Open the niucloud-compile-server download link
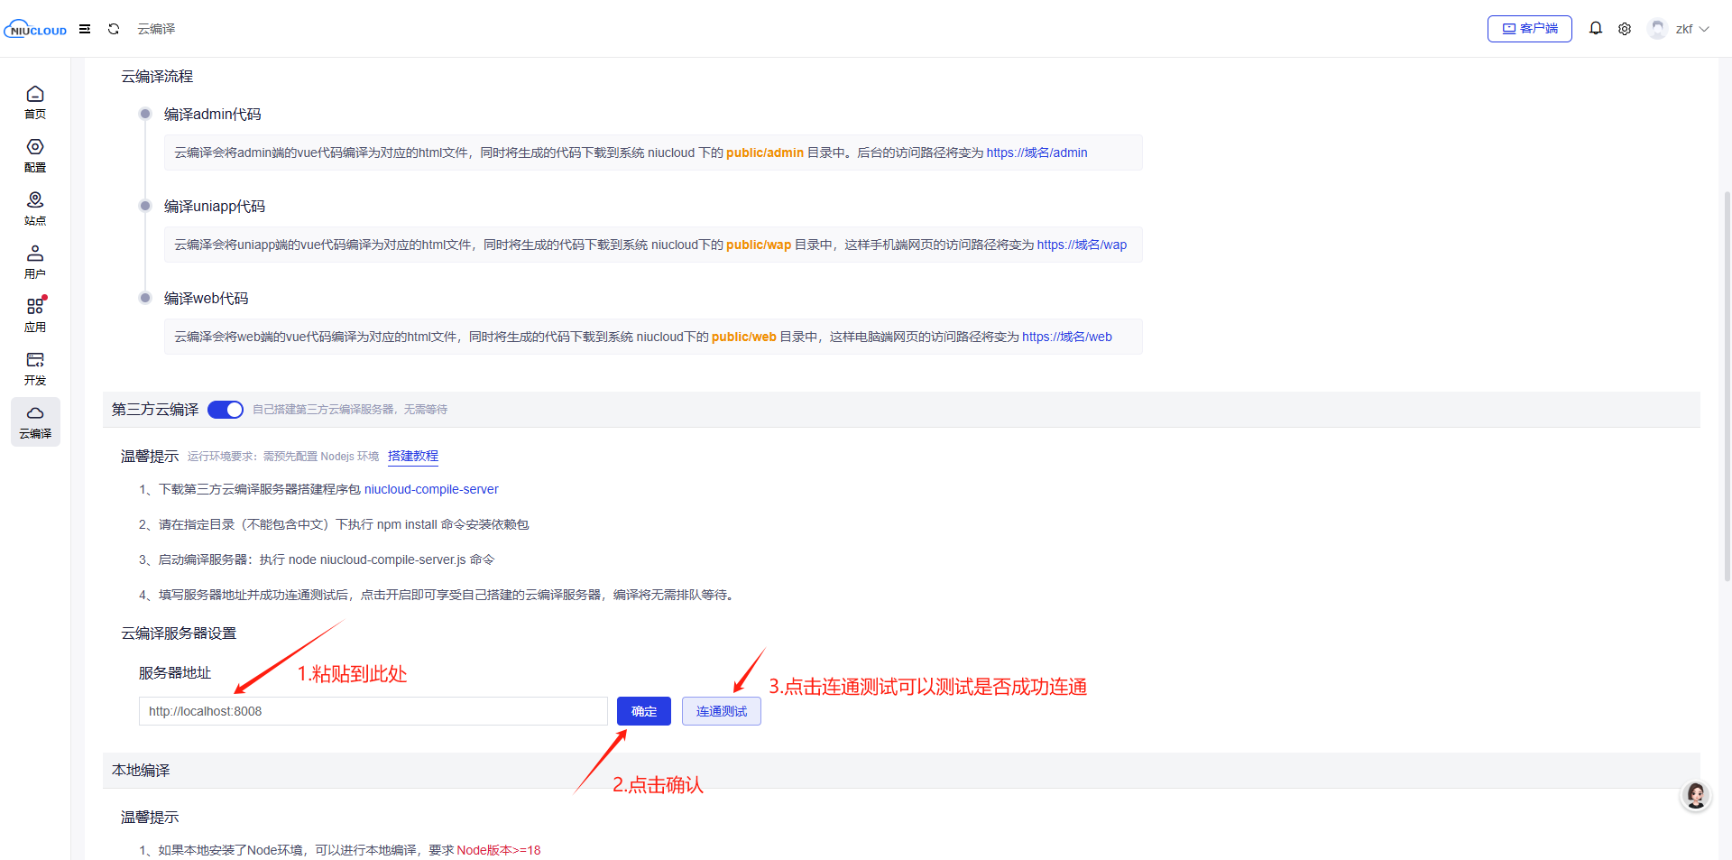Image resolution: width=1732 pixels, height=860 pixels. pos(431,489)
